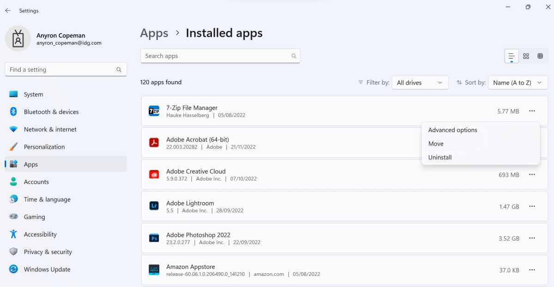Open more options for Adobe Lightroom
The width and height of the screenshot is (554, 287).
532,206
